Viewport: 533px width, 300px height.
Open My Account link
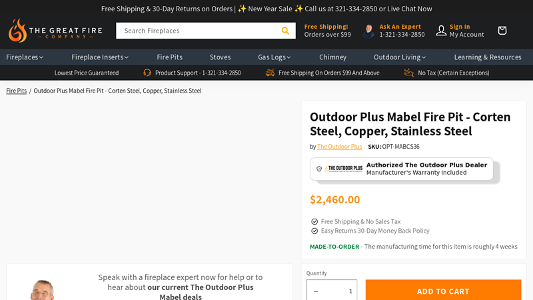467,35
